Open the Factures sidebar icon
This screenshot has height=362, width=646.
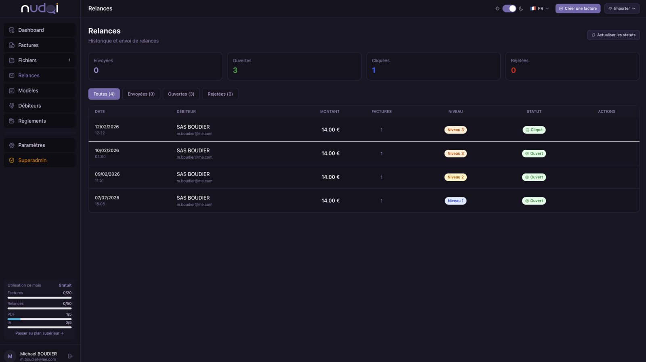pos(12,45)
